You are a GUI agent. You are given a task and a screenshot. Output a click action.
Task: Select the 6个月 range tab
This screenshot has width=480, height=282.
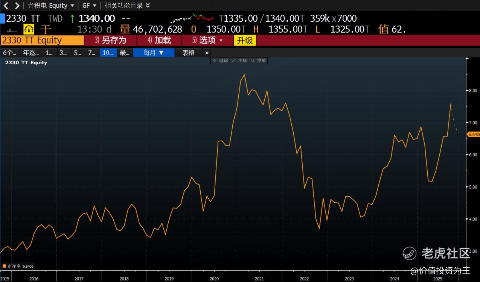10,53
